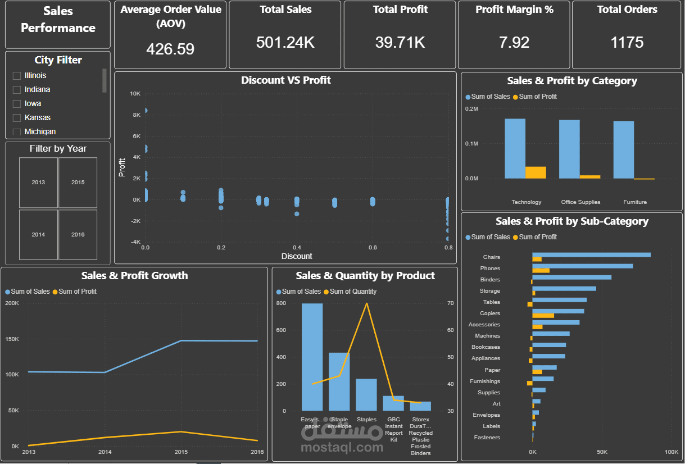Filter by year 2015 tile
The image size is (685, 464).
pos(78,183)
